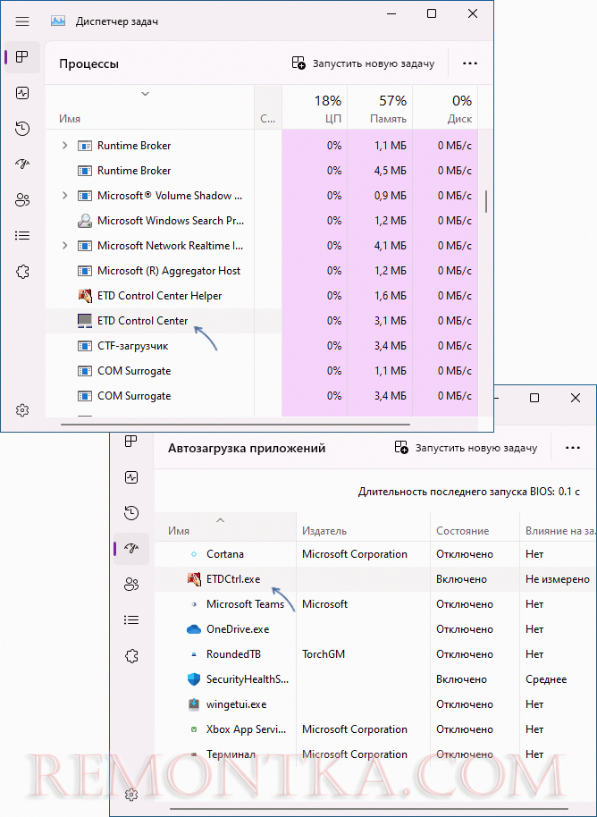The width and height of the screenshot is (597, 817).
Task: Expand Microsoft Network Realtime process group
Action: [x=64, y=246]
